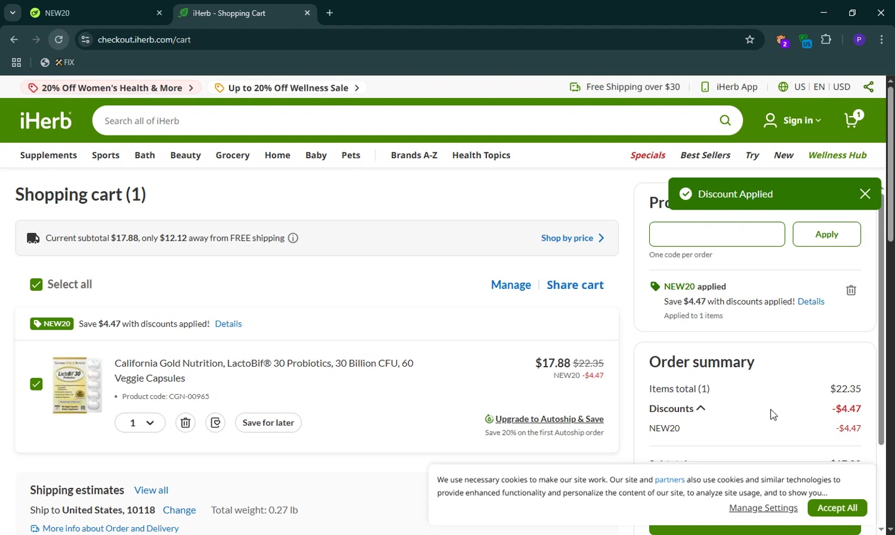
Task: Click the iHerb App link
Action: point(729,87)
